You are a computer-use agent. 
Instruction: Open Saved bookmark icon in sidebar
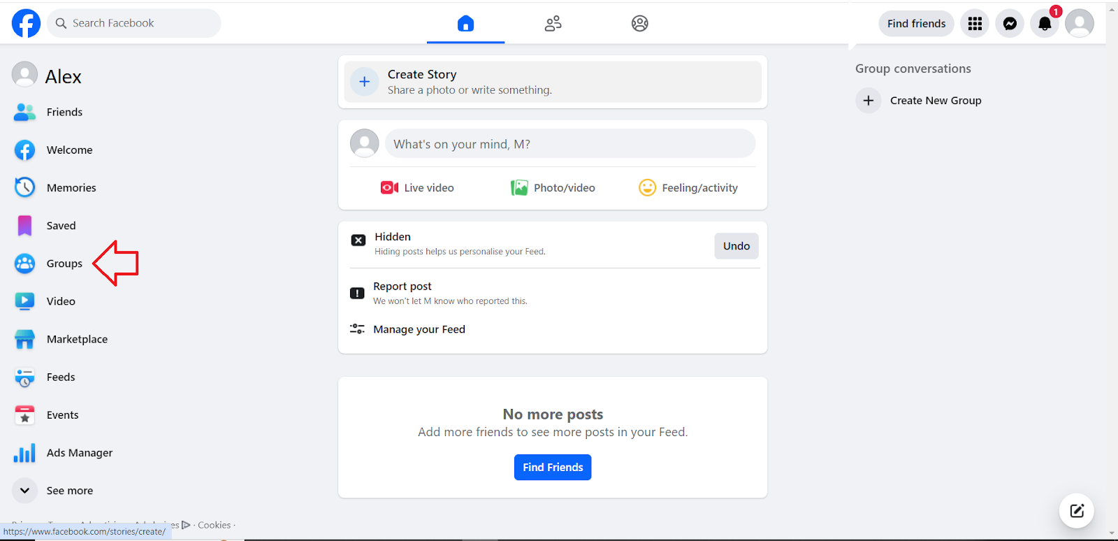point(24,225)
